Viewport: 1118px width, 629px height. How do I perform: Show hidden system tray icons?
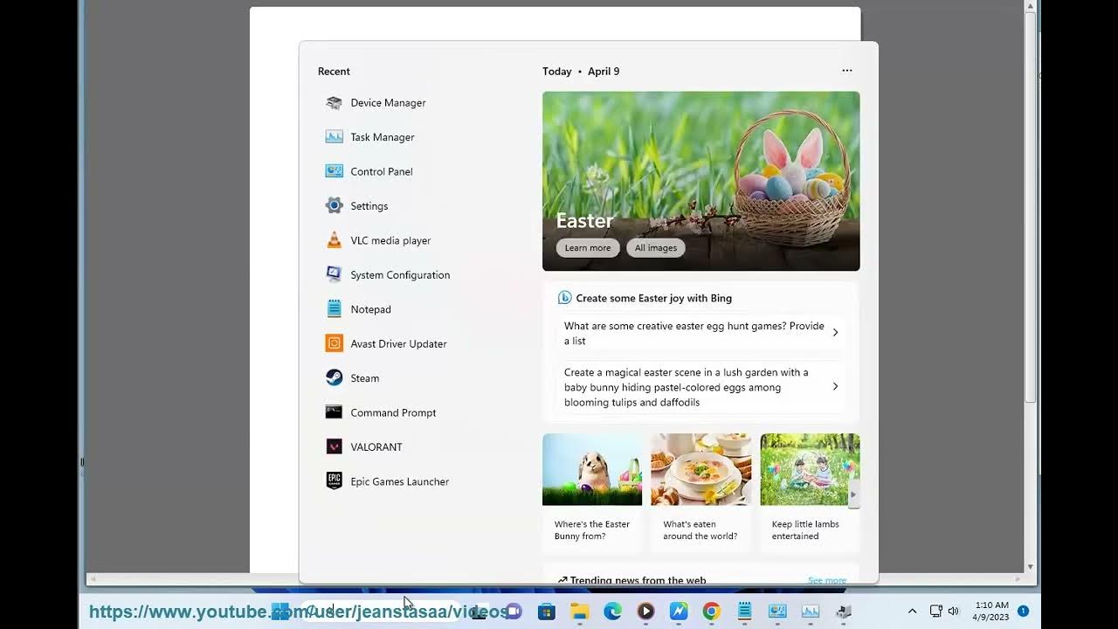[912, 612]
